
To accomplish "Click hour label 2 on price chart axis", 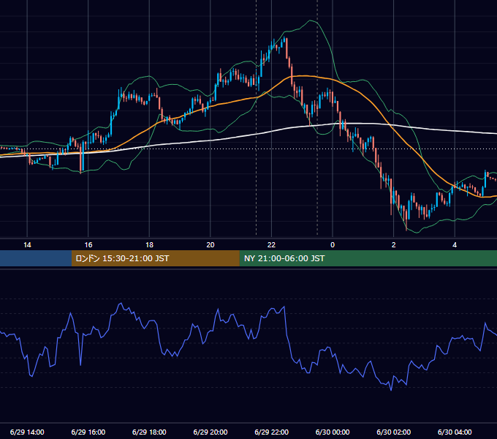I will [393, 245].
